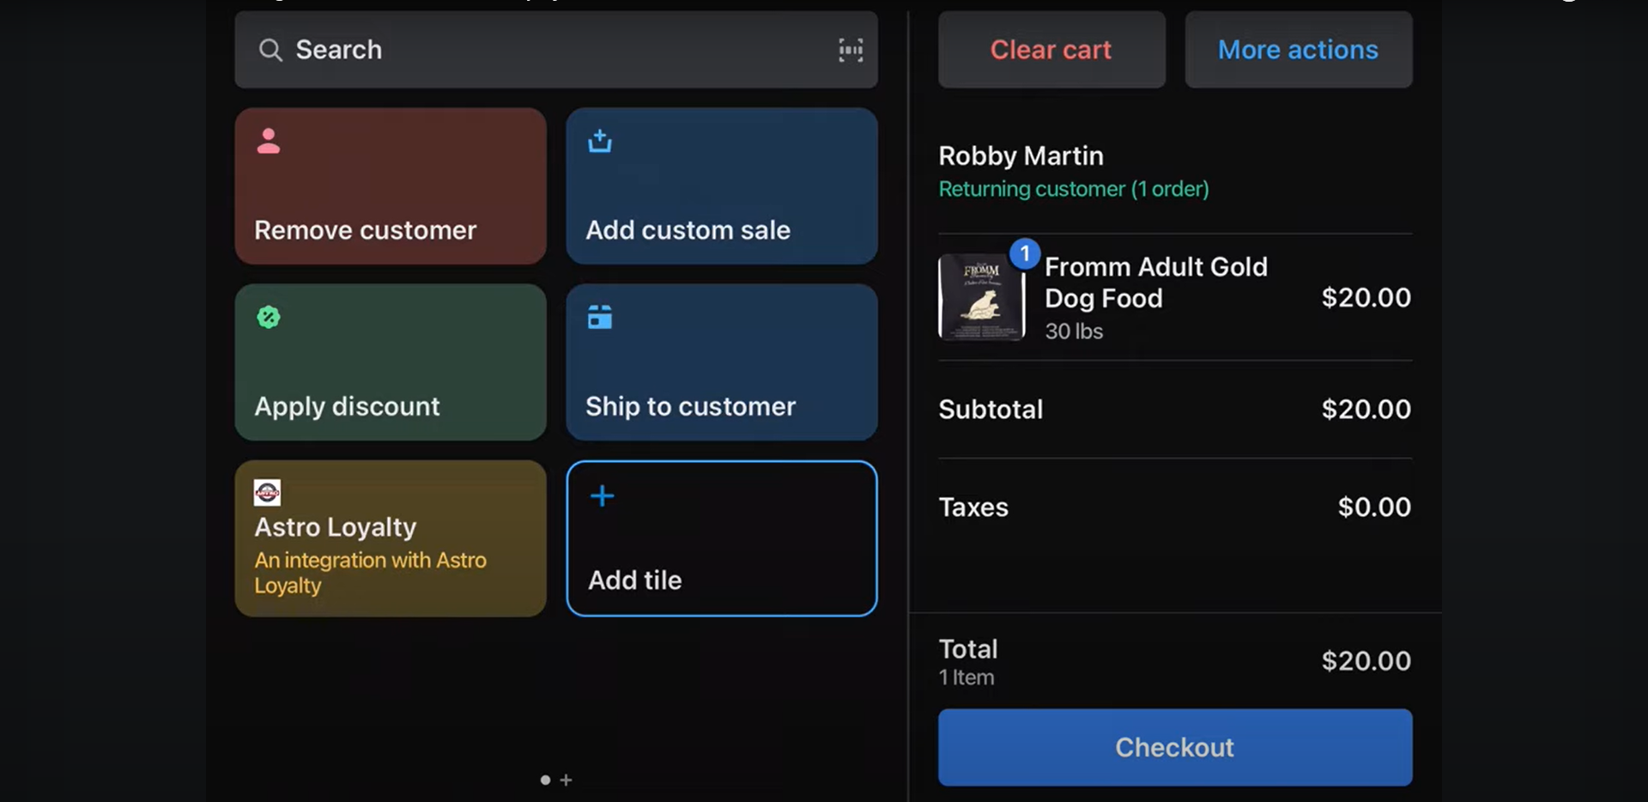Open the More actions menu
This screenshot has height=802, width=1648.
point(1298,50)
